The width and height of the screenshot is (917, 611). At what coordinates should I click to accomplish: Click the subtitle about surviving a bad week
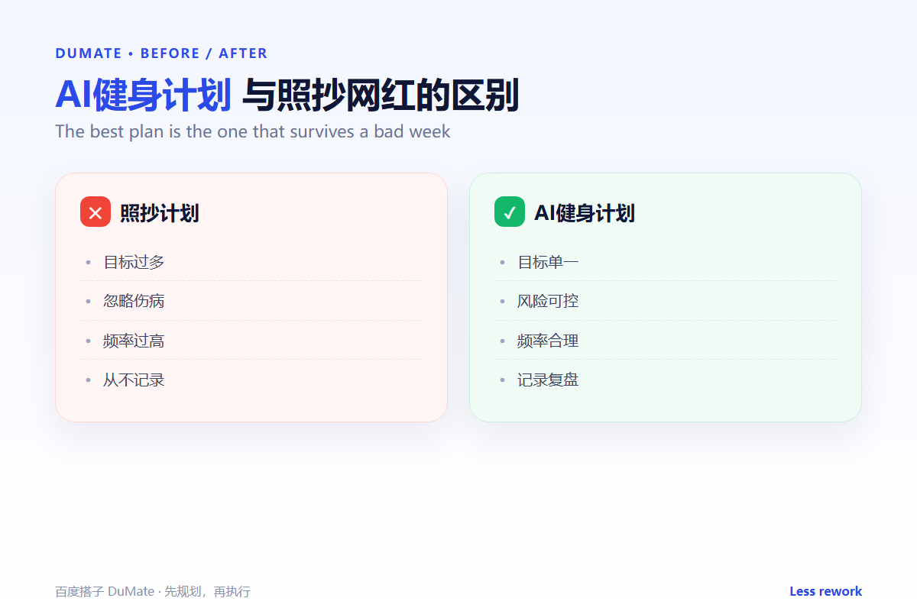[253, 131]
